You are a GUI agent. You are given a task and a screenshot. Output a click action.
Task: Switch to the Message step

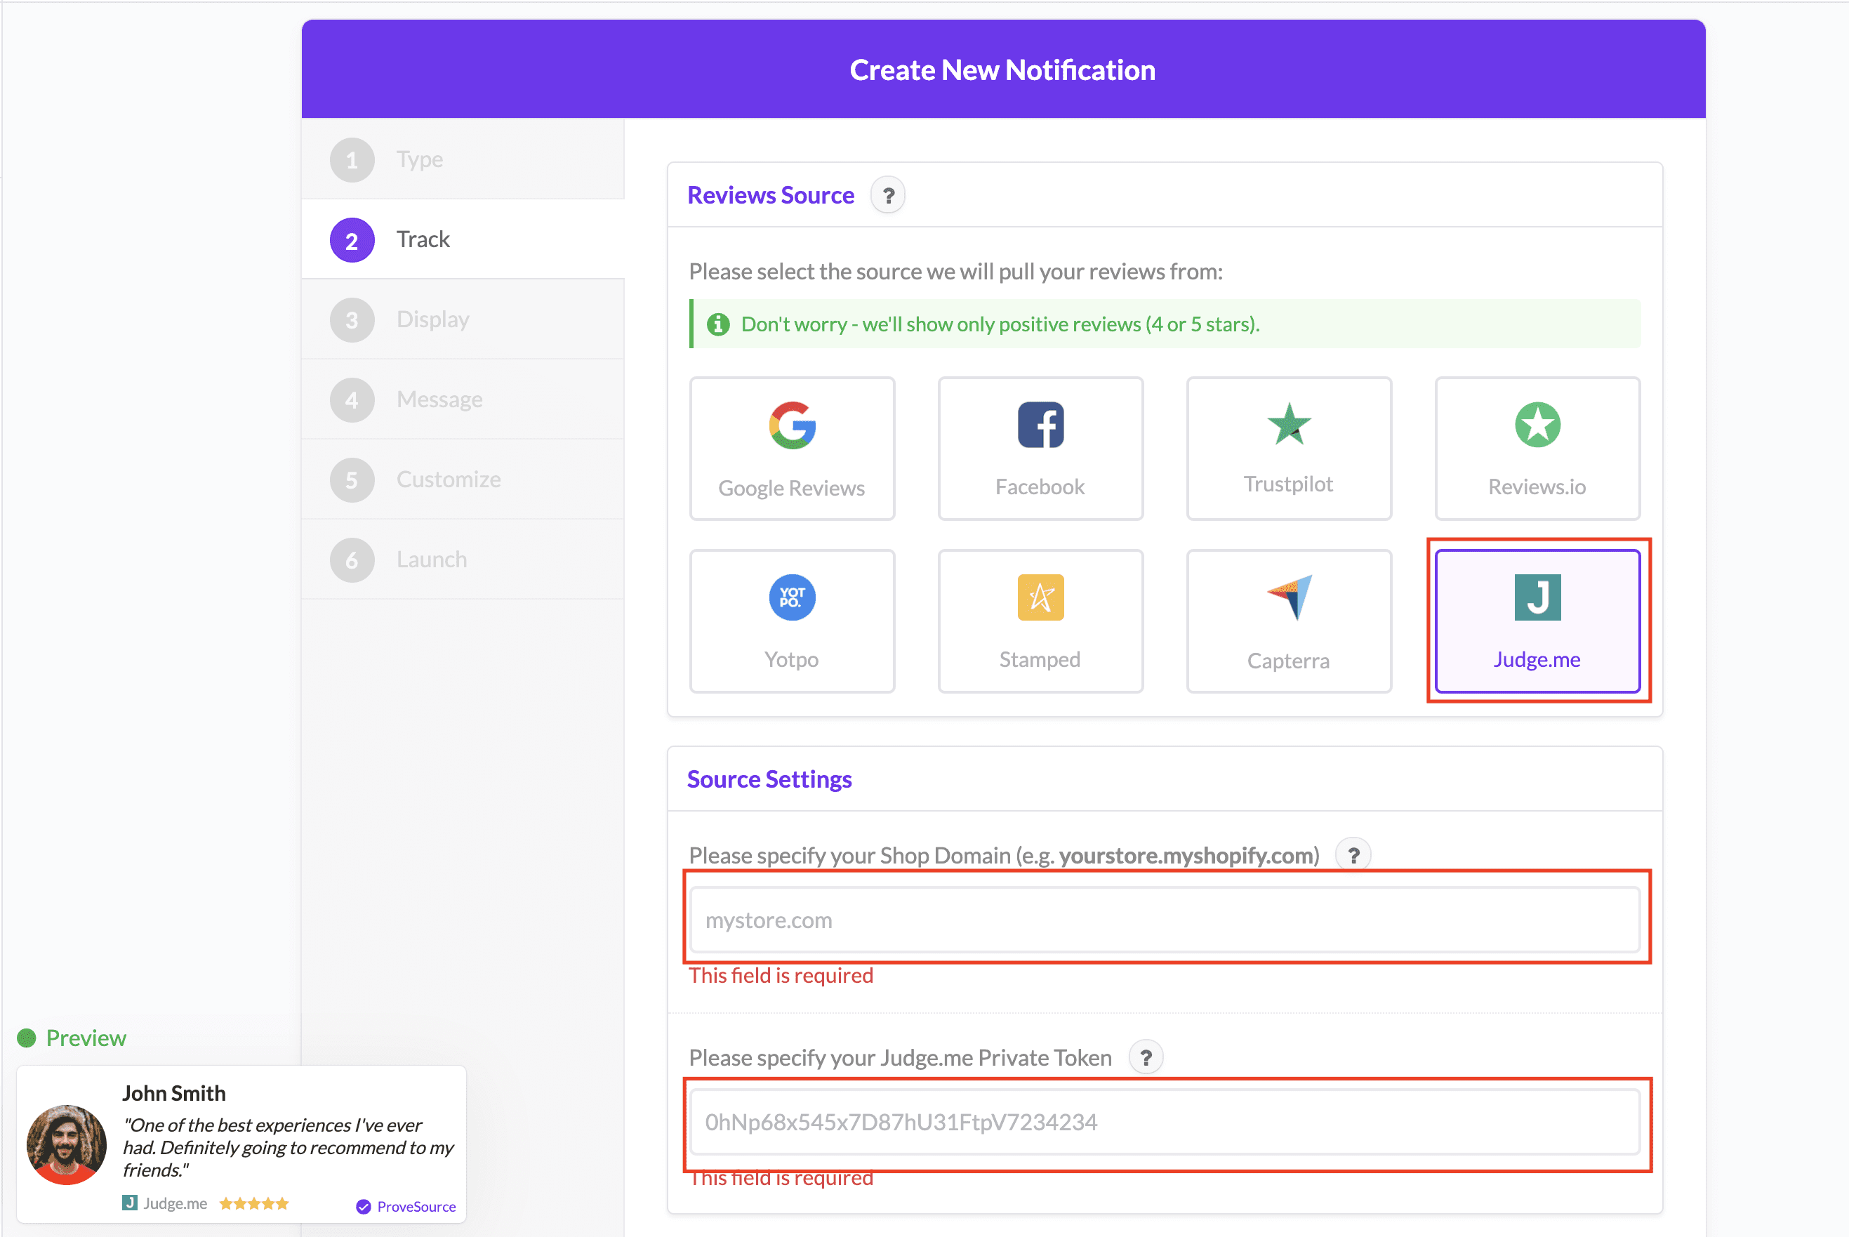tap(439, 400)
